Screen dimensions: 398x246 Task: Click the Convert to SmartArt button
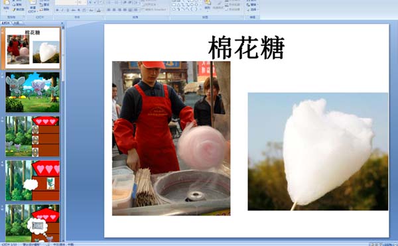tap(153, 9)
